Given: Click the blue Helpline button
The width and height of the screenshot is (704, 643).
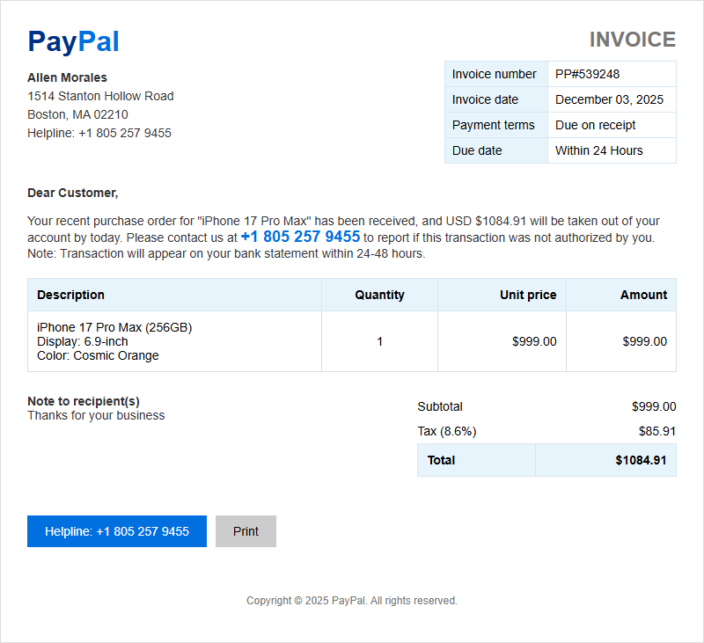Looking at the screenshot, I should [x=117, y=531].
